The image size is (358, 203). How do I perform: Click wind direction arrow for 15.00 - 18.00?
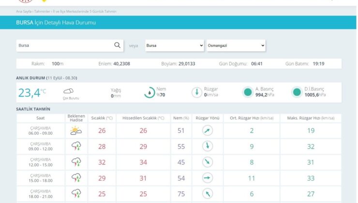click(208, 178)
